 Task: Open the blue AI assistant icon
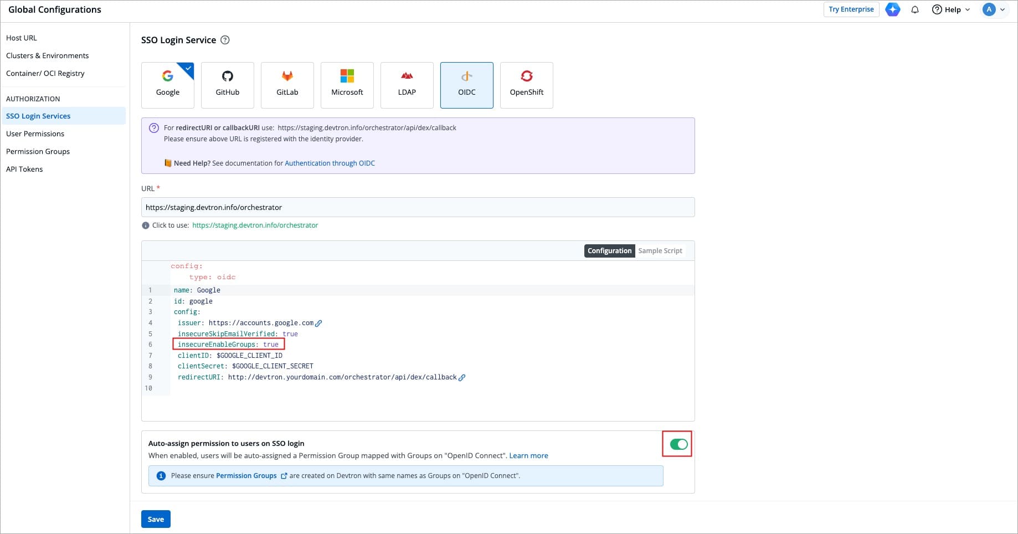click(x=892, y=9)
